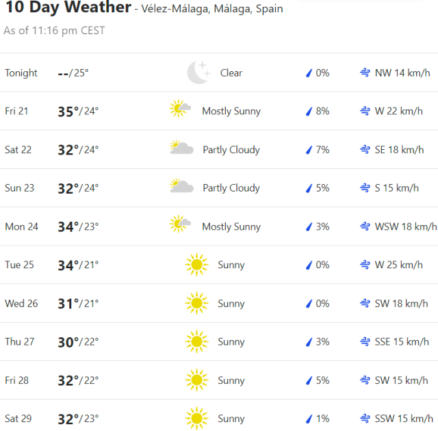Click the Tonight clear moon icon

coord(198,73)
